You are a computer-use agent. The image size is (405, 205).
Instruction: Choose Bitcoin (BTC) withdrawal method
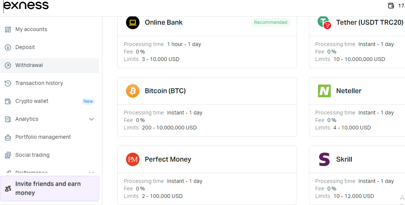click(x=207, y=107)
